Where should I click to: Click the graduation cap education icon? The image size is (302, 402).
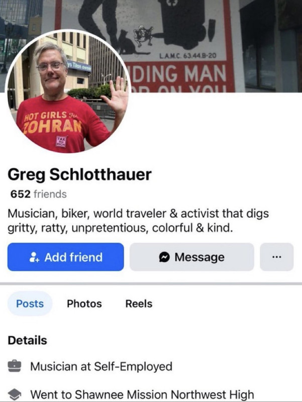(x=15, y=394)
